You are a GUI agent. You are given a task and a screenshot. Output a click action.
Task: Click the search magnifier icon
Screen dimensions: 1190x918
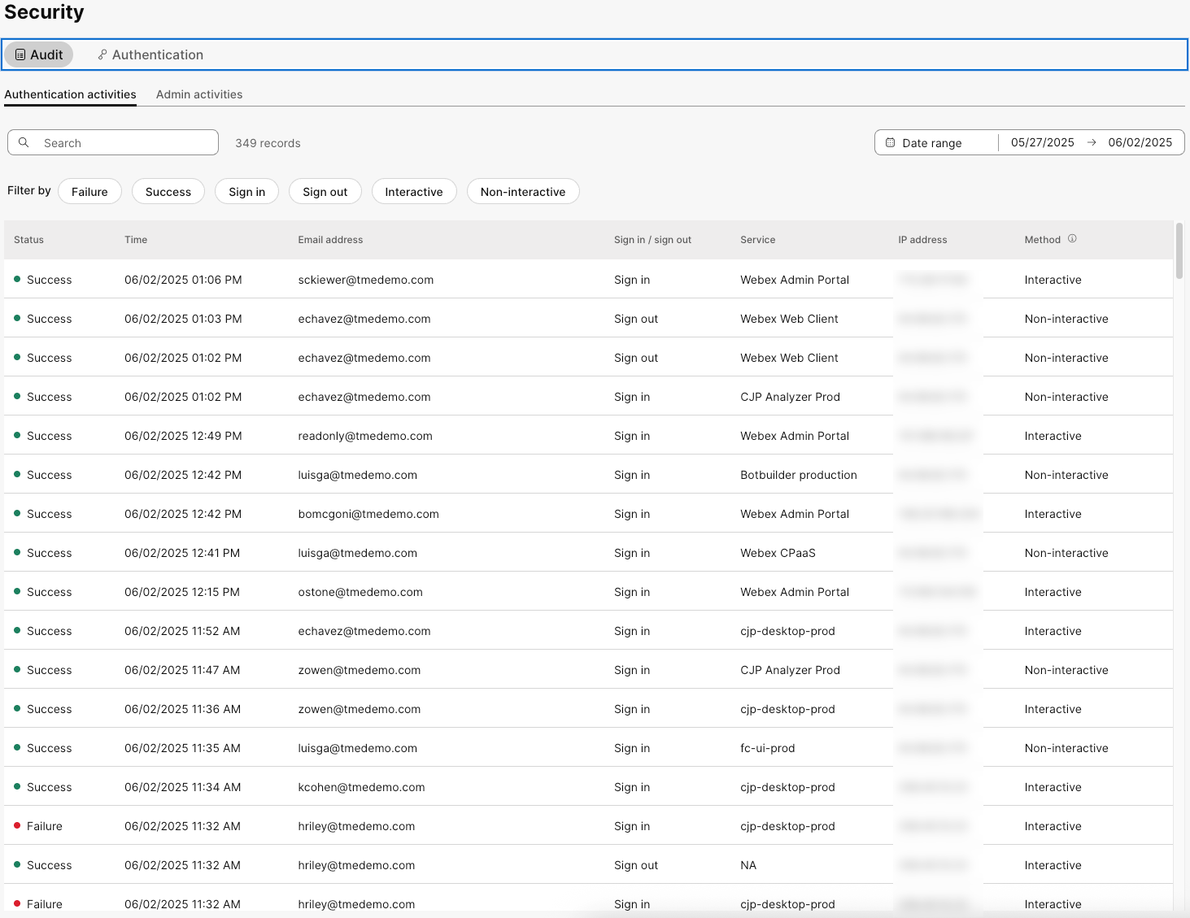coord(24,142)
